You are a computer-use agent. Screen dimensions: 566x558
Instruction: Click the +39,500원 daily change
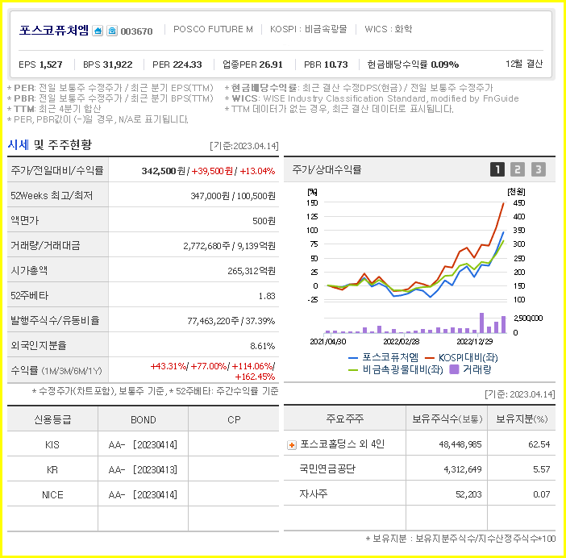[x=212, y=171]
